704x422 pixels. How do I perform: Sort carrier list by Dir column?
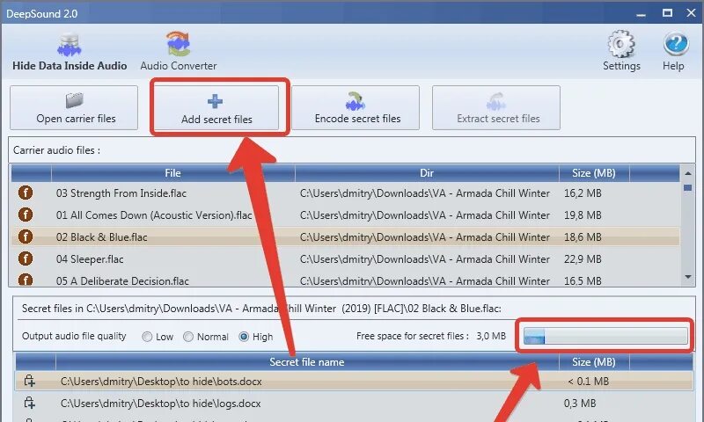coord(427,173)
